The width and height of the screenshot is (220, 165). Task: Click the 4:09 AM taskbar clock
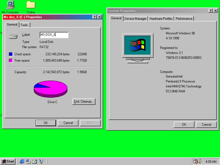pos(211,161)
